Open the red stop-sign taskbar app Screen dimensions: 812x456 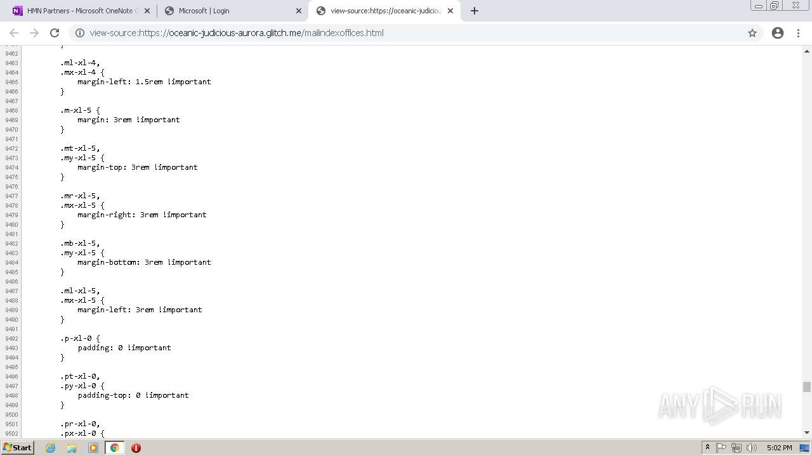tap(136, 448)
